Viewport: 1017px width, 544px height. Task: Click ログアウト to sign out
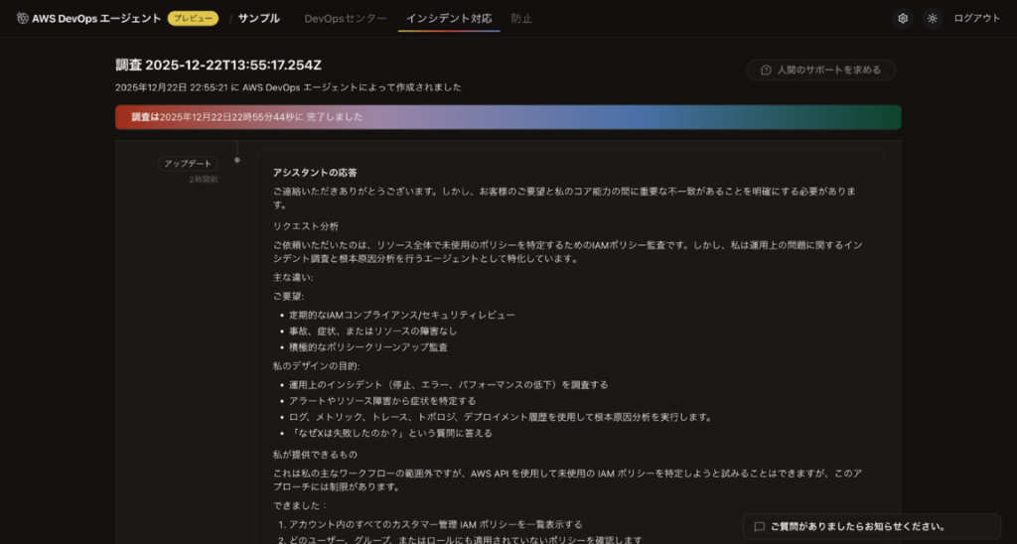point(976,18)
